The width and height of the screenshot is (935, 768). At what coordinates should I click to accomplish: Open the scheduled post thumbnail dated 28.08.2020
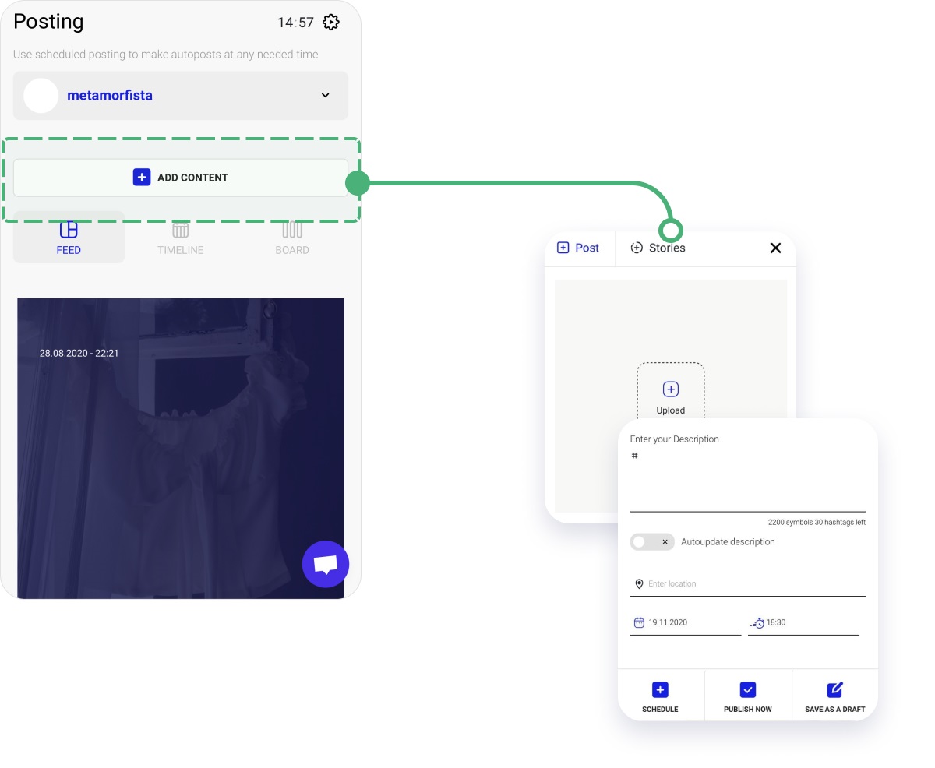click(181, 449)
